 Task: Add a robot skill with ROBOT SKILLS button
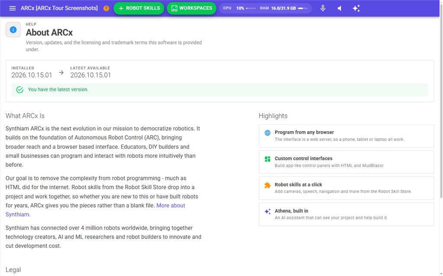click(139, 8)
